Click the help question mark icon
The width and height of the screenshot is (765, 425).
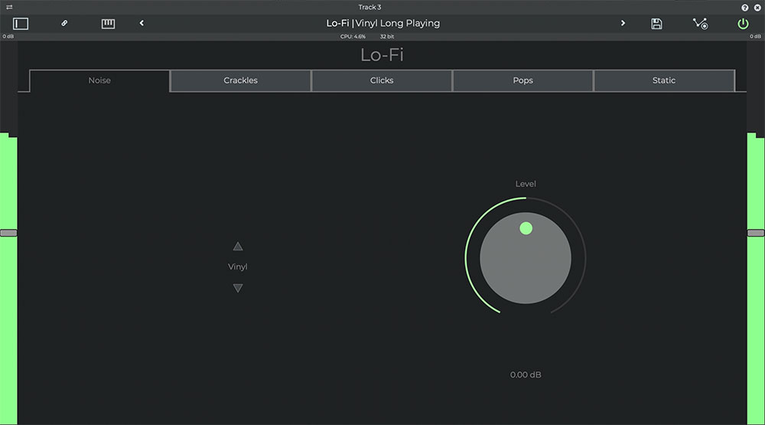[745, 7]
